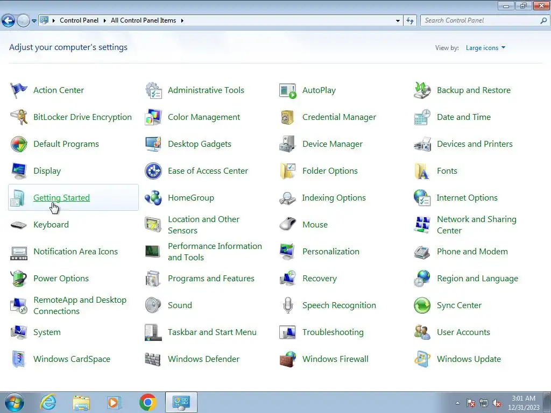The image size is (551, 413).
Task: Click the Devices and Printers icon
Action: (422, 144)
